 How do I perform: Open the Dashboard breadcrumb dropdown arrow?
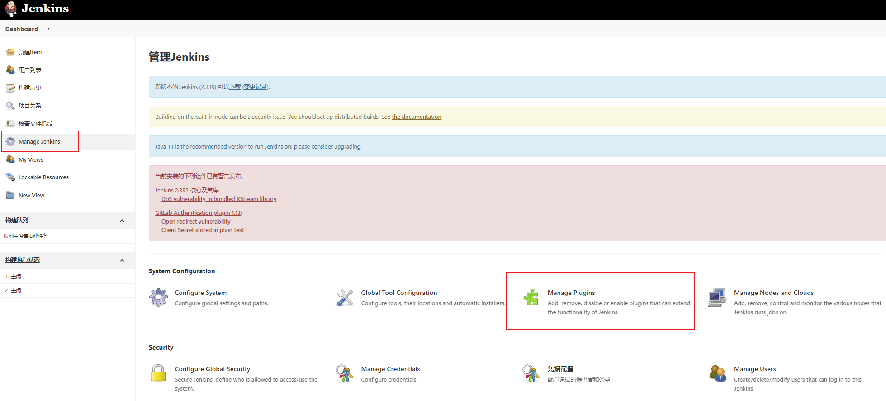coord(48,29)
